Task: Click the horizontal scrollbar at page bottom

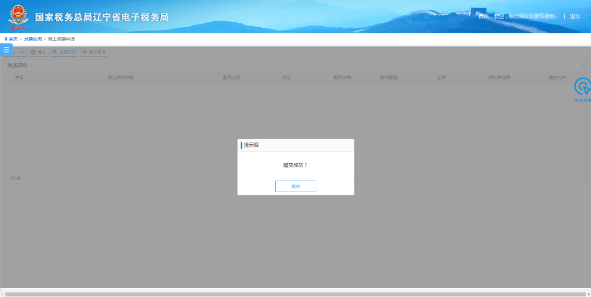Action: [x=296, y=294]
